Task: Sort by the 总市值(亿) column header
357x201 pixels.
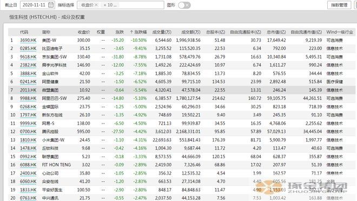Action: [x=276, y=32]
